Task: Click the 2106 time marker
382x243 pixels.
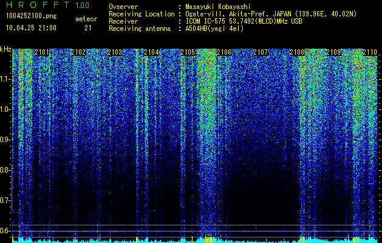Action: pyautogui.click(x=224, y=52)
